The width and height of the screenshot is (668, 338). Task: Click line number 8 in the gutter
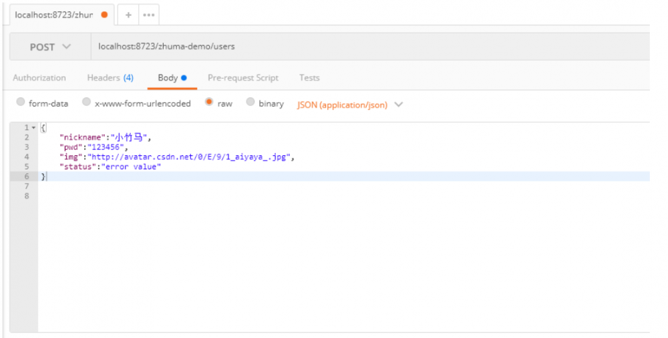[27, 196]
